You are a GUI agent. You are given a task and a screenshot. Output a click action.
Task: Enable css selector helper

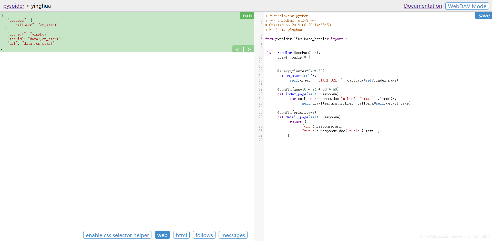click(117, 235)
